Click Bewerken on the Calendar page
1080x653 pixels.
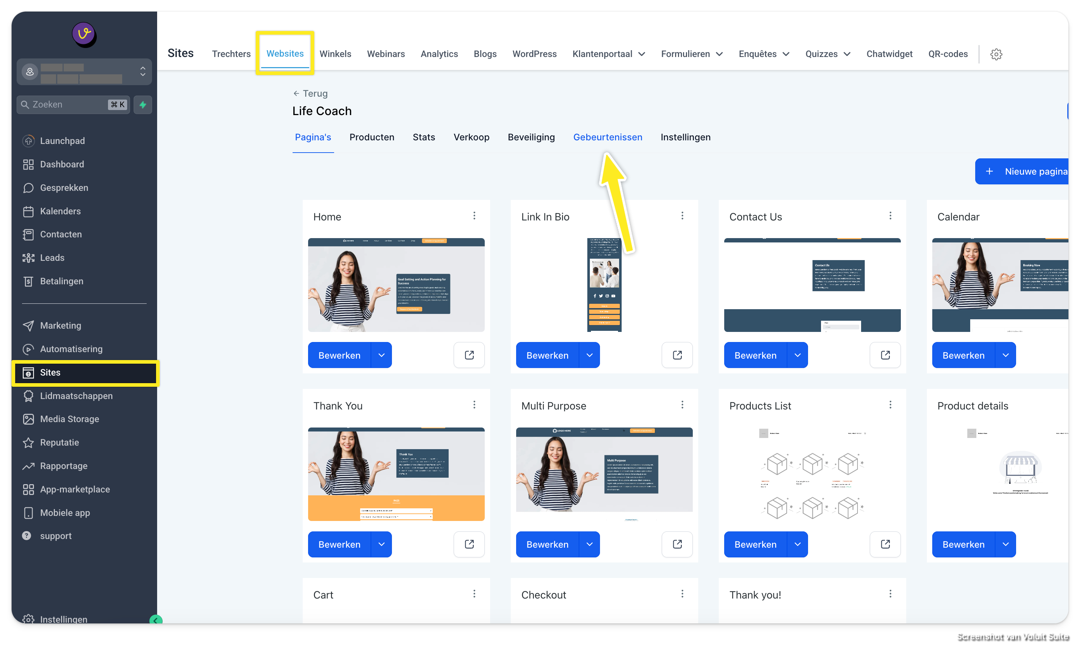[x=963, y=355]
